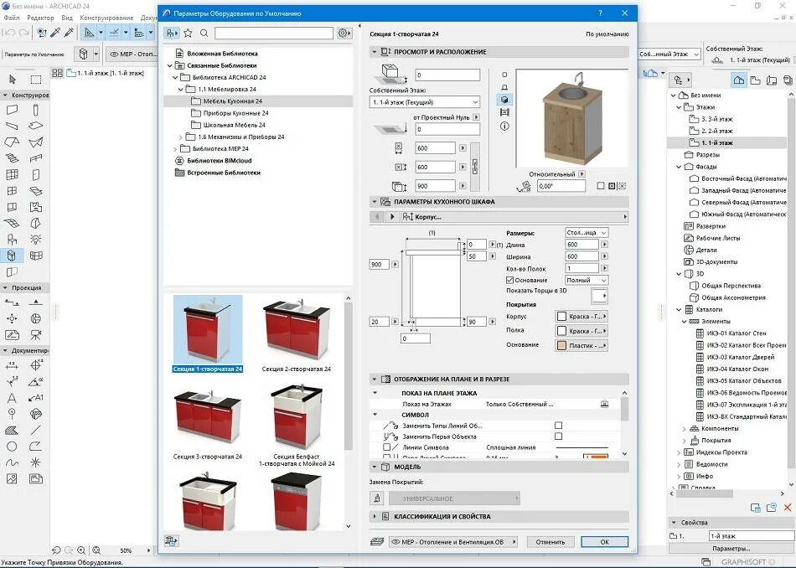
Task: Select the Dimension tool in Document toolbox
Action: click(x=13, y=364)
